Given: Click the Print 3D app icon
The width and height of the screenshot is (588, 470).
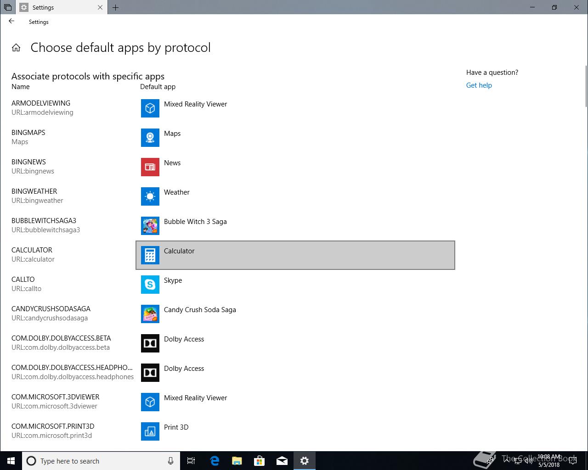Looking at the screenshot, I should click(x=150, y=431).
